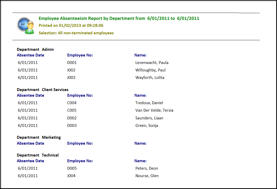Select the Employee Absenteeism Report title

pyautogui.click(x=119, y=18)
